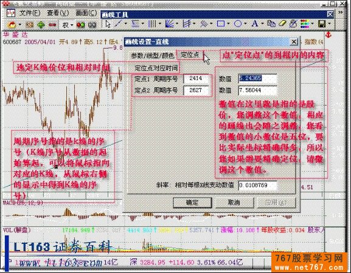Screen dimensions: 351x273
Task: Click the green plus zoom-in icon
Action: (41, 24)
